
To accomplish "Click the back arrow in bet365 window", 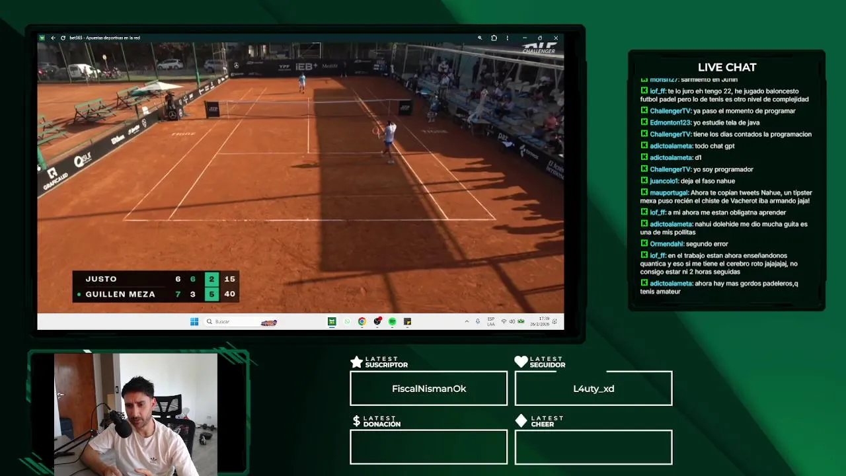I will coord(53,38).
